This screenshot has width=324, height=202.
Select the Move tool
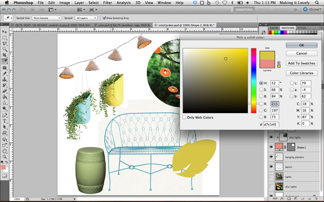coord(5,31)
